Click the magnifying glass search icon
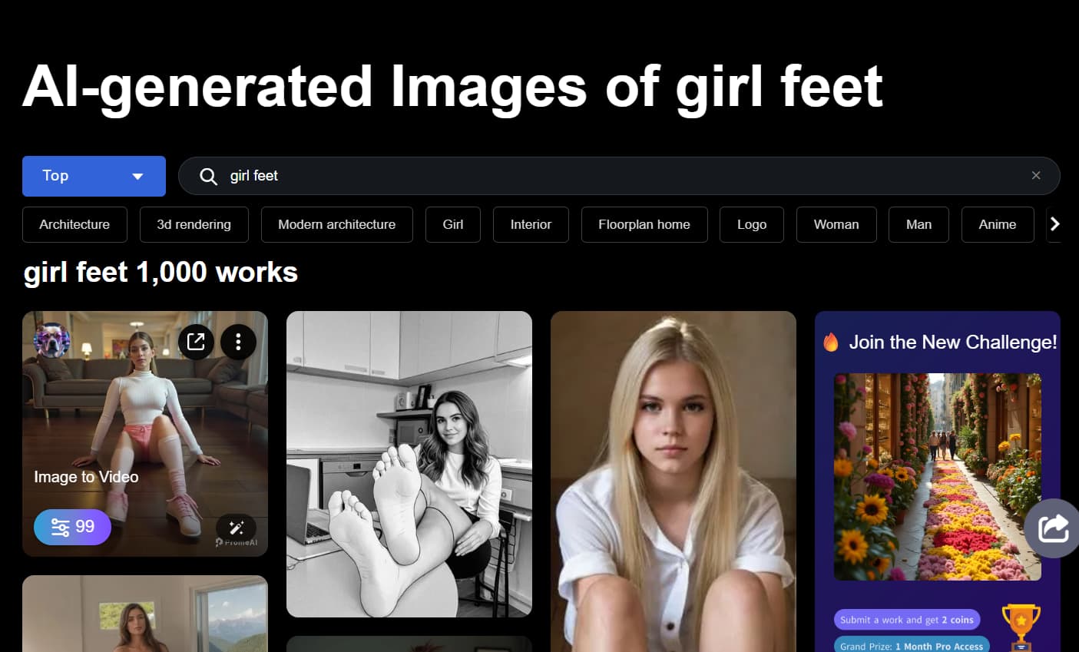This screenshot has width=1079, height=652. pos(208,176)
